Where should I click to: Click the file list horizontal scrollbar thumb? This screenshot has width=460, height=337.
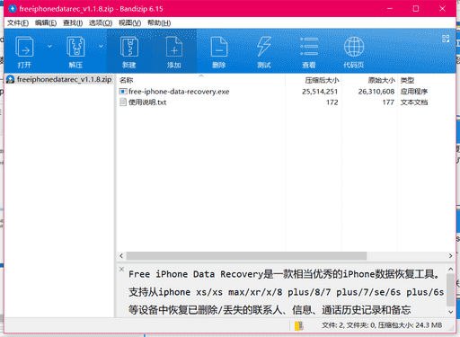(246, 256)
